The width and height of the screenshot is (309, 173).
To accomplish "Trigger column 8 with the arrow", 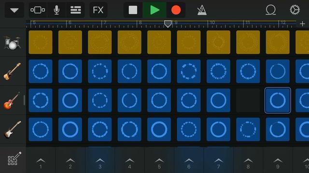I will [x=248, y=163].
